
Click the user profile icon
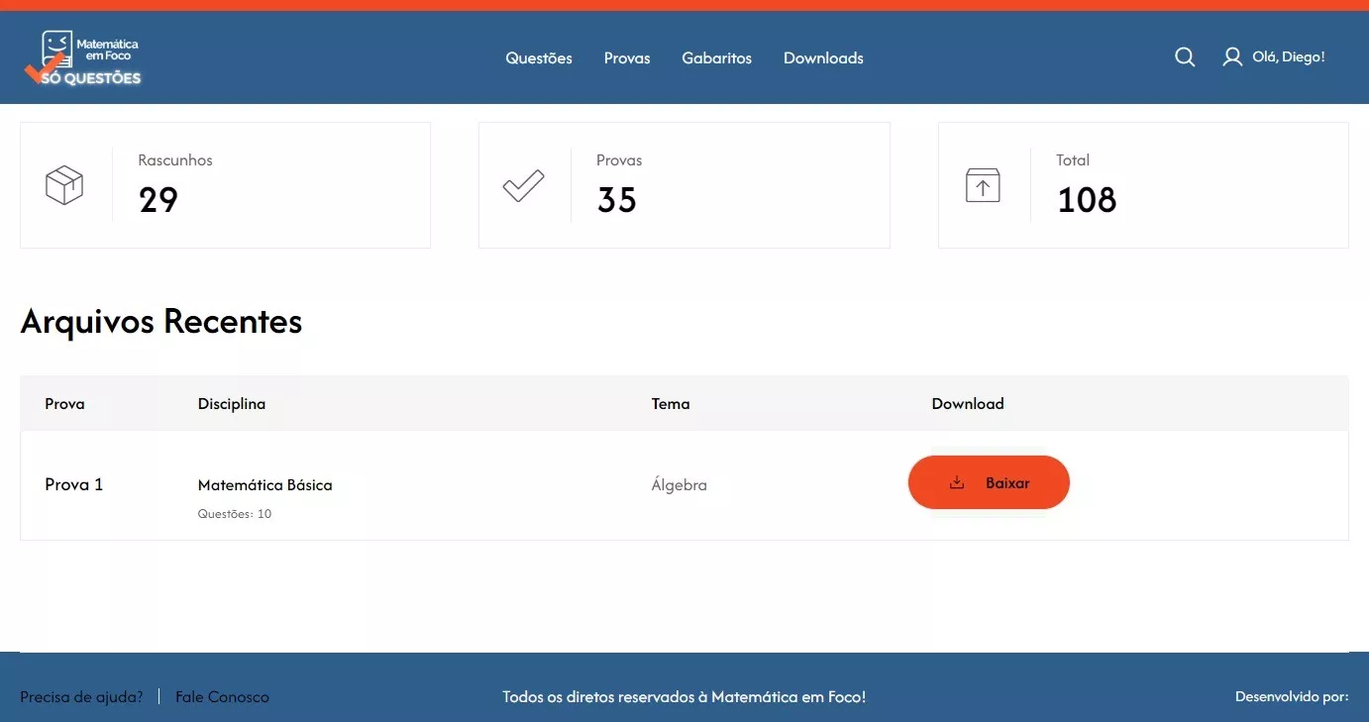1232,57
